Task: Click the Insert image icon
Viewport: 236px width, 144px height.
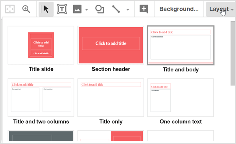Action: [77, 9]
